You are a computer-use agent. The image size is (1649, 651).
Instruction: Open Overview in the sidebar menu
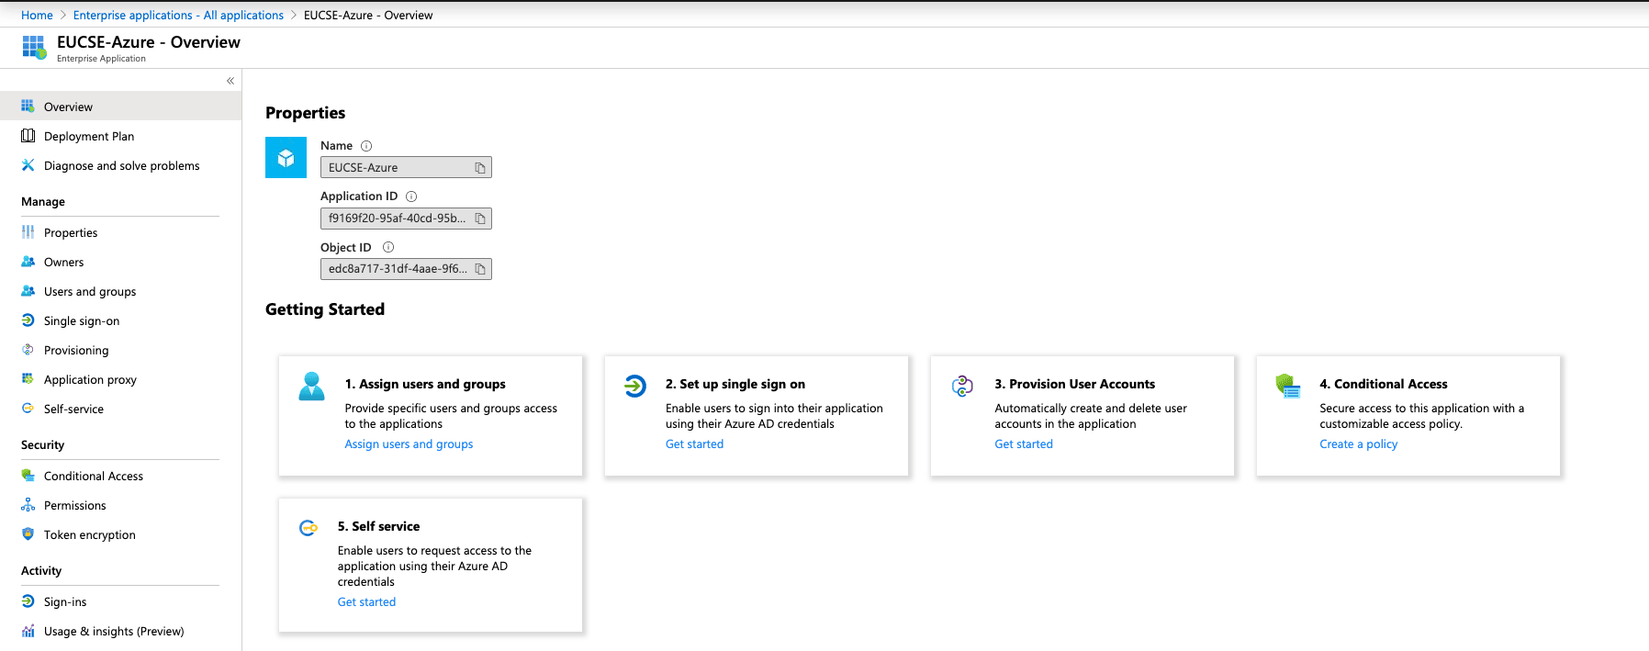[x=120, y=107]
